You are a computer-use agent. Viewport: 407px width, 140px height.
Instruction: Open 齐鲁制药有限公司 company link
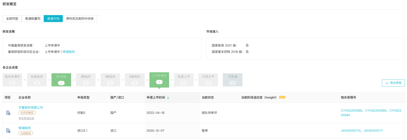31,107
